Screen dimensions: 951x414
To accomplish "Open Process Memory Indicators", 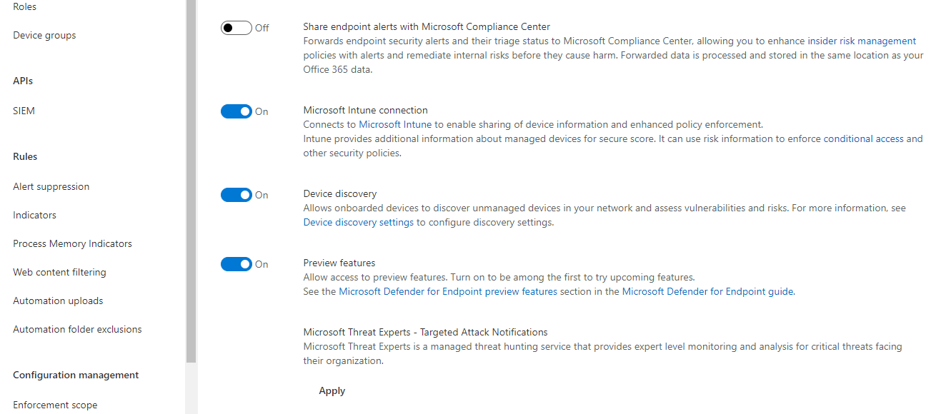I will [72, 243].
